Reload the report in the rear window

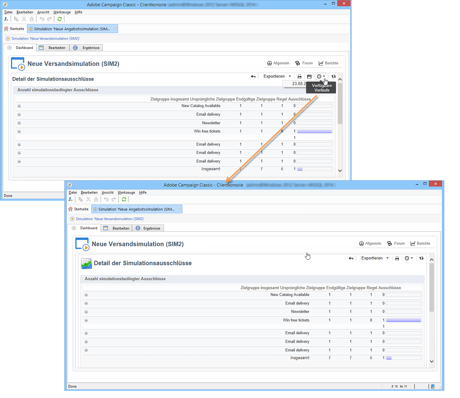pos(334,76)
